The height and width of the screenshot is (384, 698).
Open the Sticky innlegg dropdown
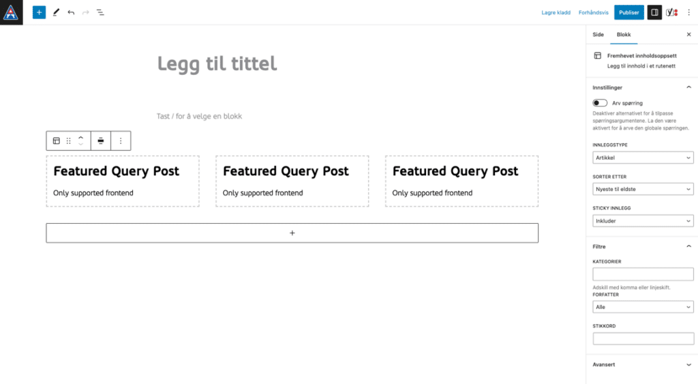pos(643,221)
